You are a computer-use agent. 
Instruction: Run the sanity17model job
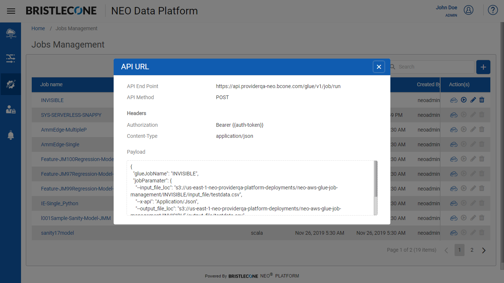[464, 233]
